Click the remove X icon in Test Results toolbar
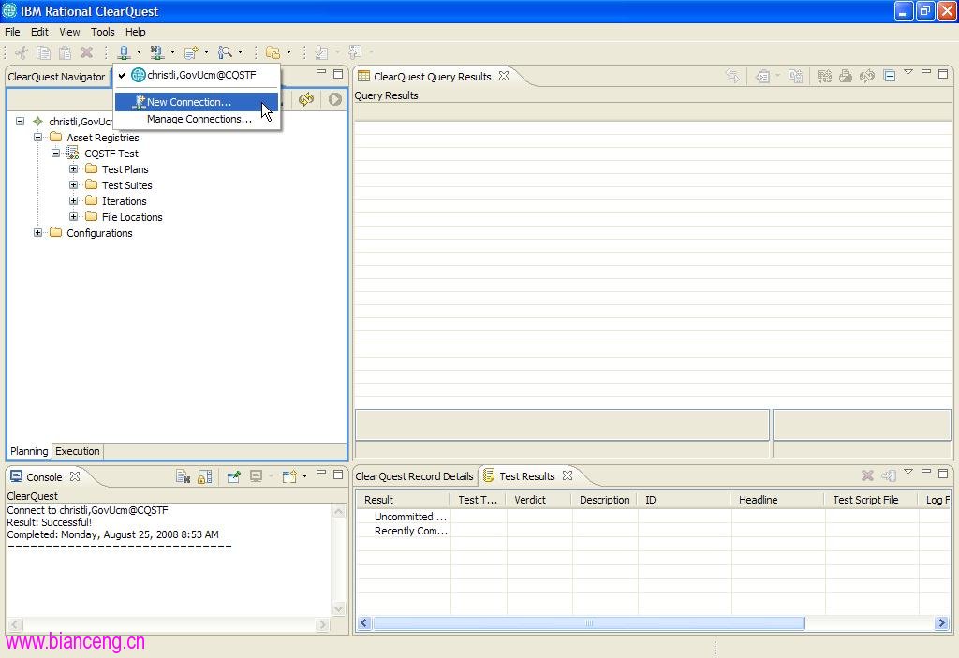This screenshot has height=658, width=959. 867,475
